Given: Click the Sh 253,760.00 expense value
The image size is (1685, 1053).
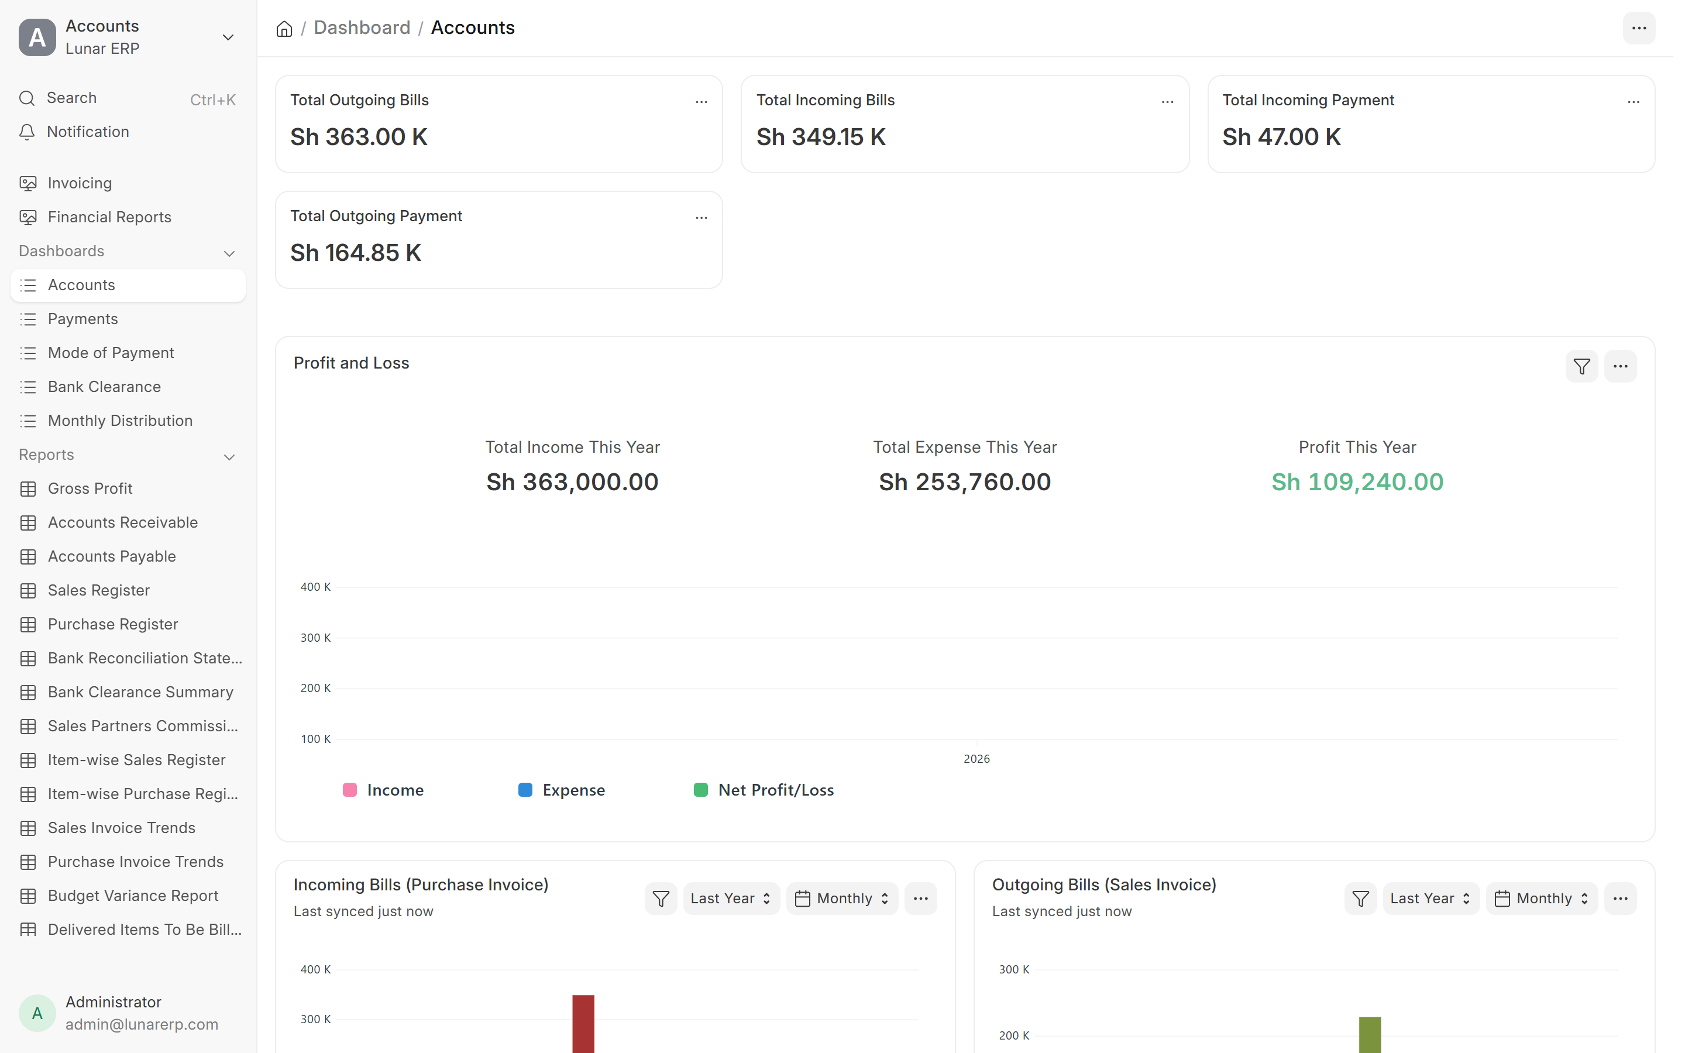Looking at the screenshot, I should click(x=964, y=482).
